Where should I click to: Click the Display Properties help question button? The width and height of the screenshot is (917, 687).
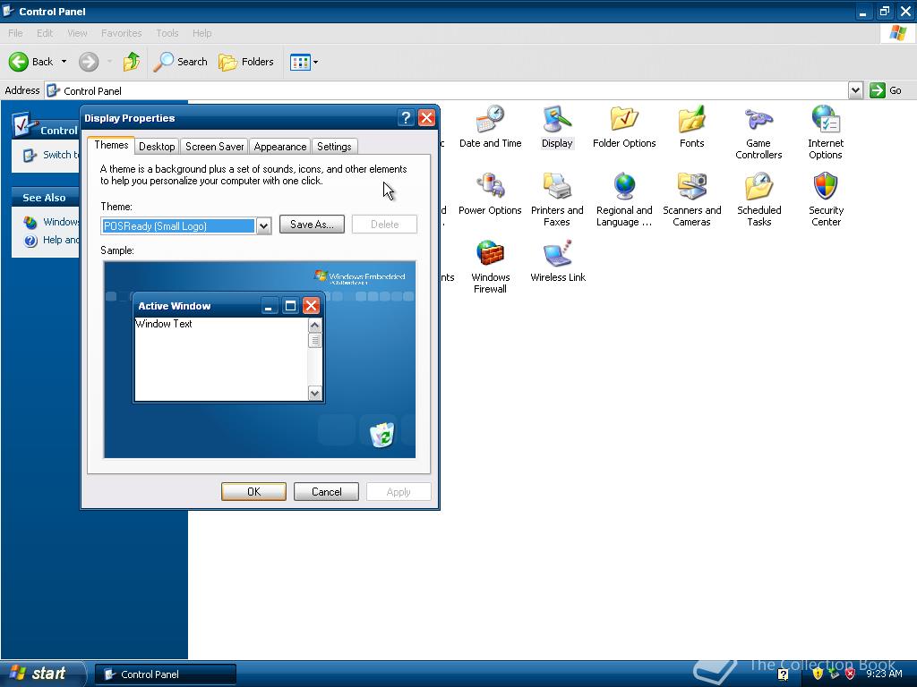tap(406, 118)
